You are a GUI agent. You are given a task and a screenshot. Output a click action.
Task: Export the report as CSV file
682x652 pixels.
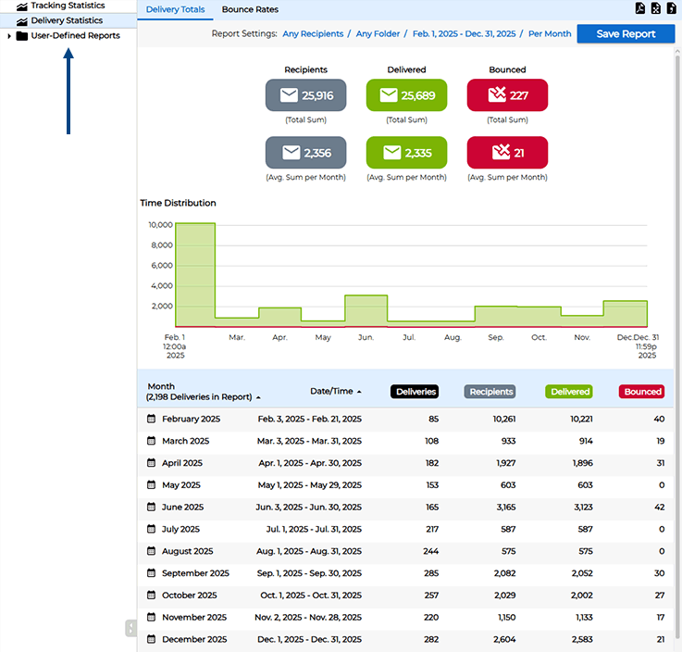(671, 9)
